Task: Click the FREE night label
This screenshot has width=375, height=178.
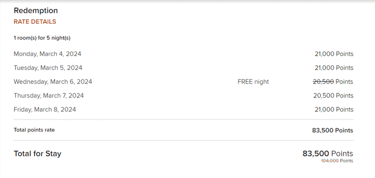Action: (253, 82)
